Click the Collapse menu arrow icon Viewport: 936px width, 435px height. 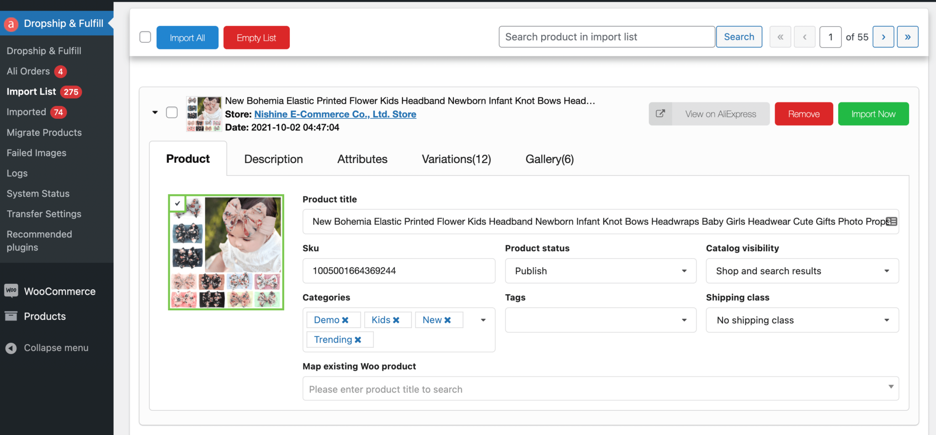[x=11, y=348]
